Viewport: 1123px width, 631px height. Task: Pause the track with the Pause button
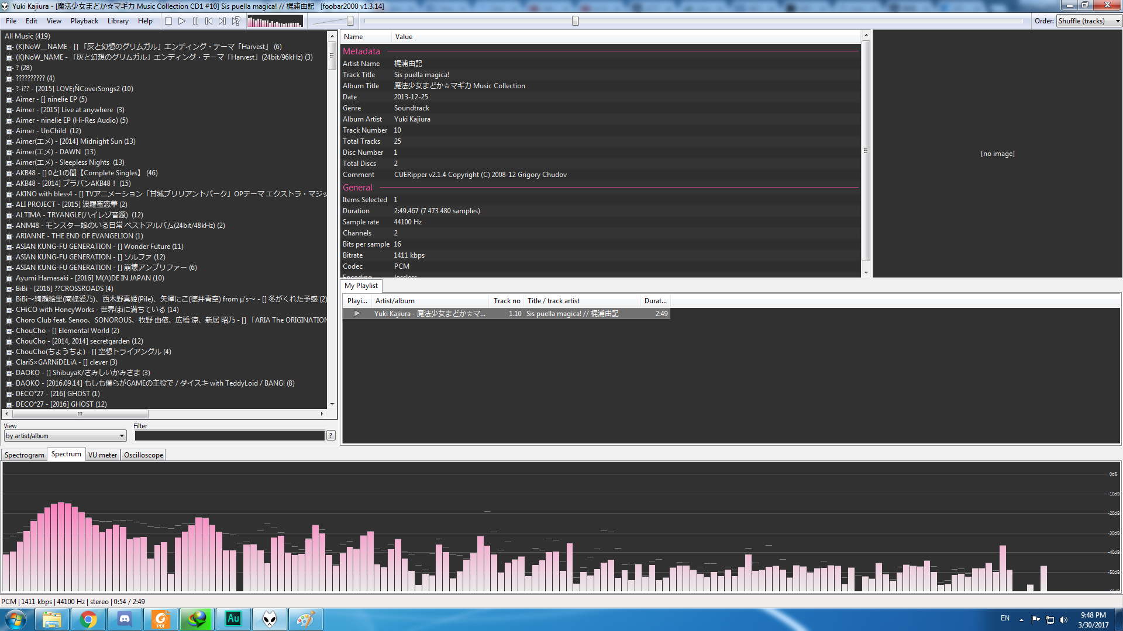(195, 21)
